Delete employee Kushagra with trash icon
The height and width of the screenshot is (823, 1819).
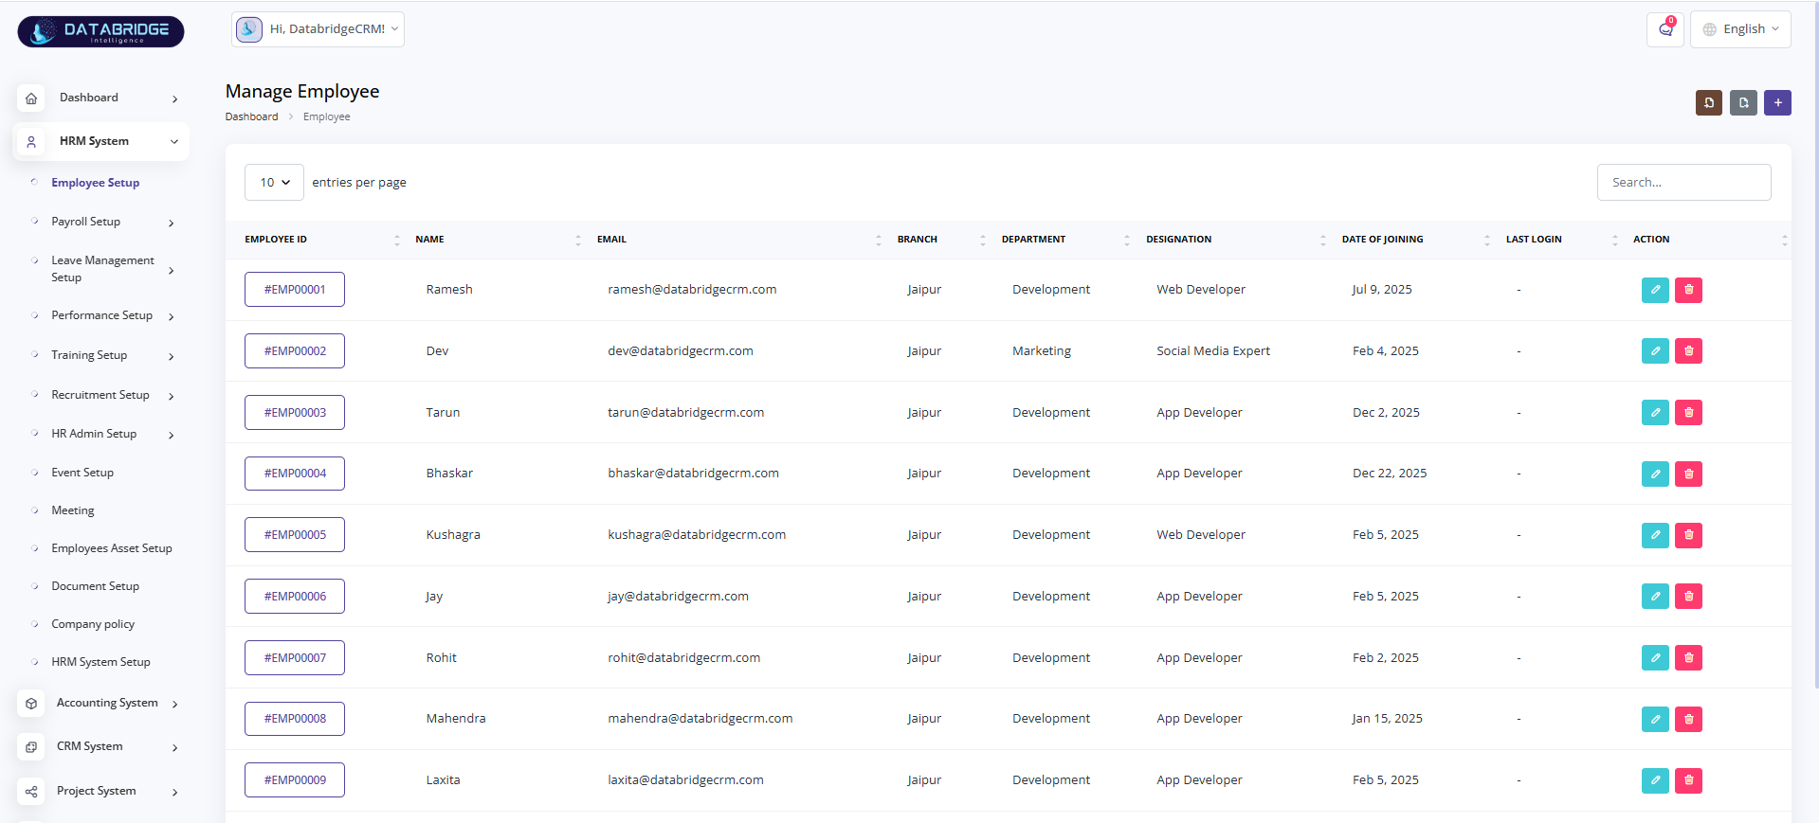coord(1689,535)
